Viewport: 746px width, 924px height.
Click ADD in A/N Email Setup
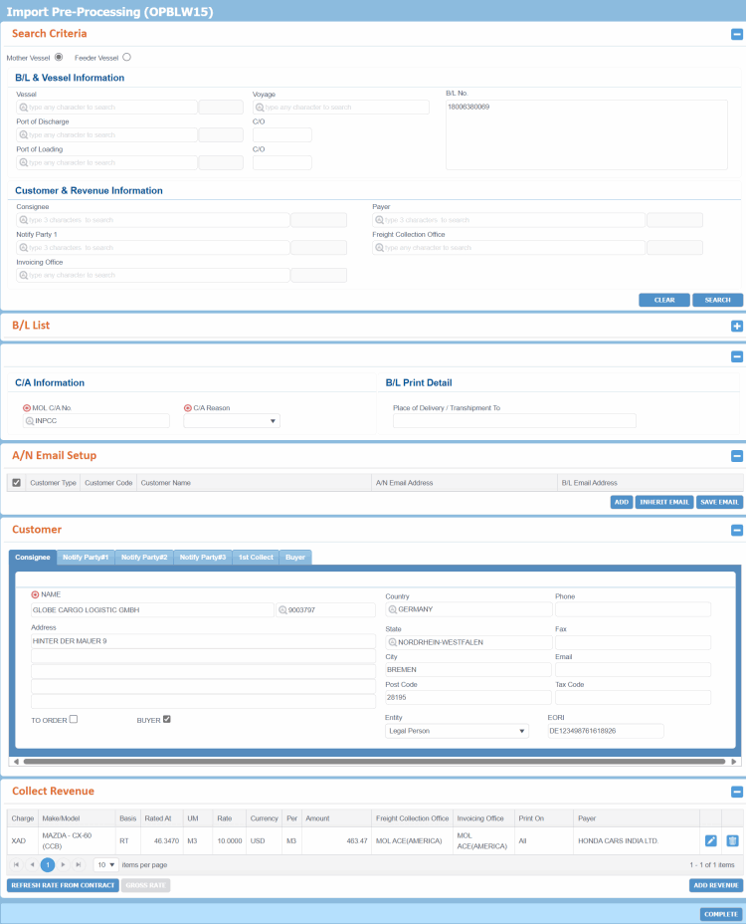622,502
